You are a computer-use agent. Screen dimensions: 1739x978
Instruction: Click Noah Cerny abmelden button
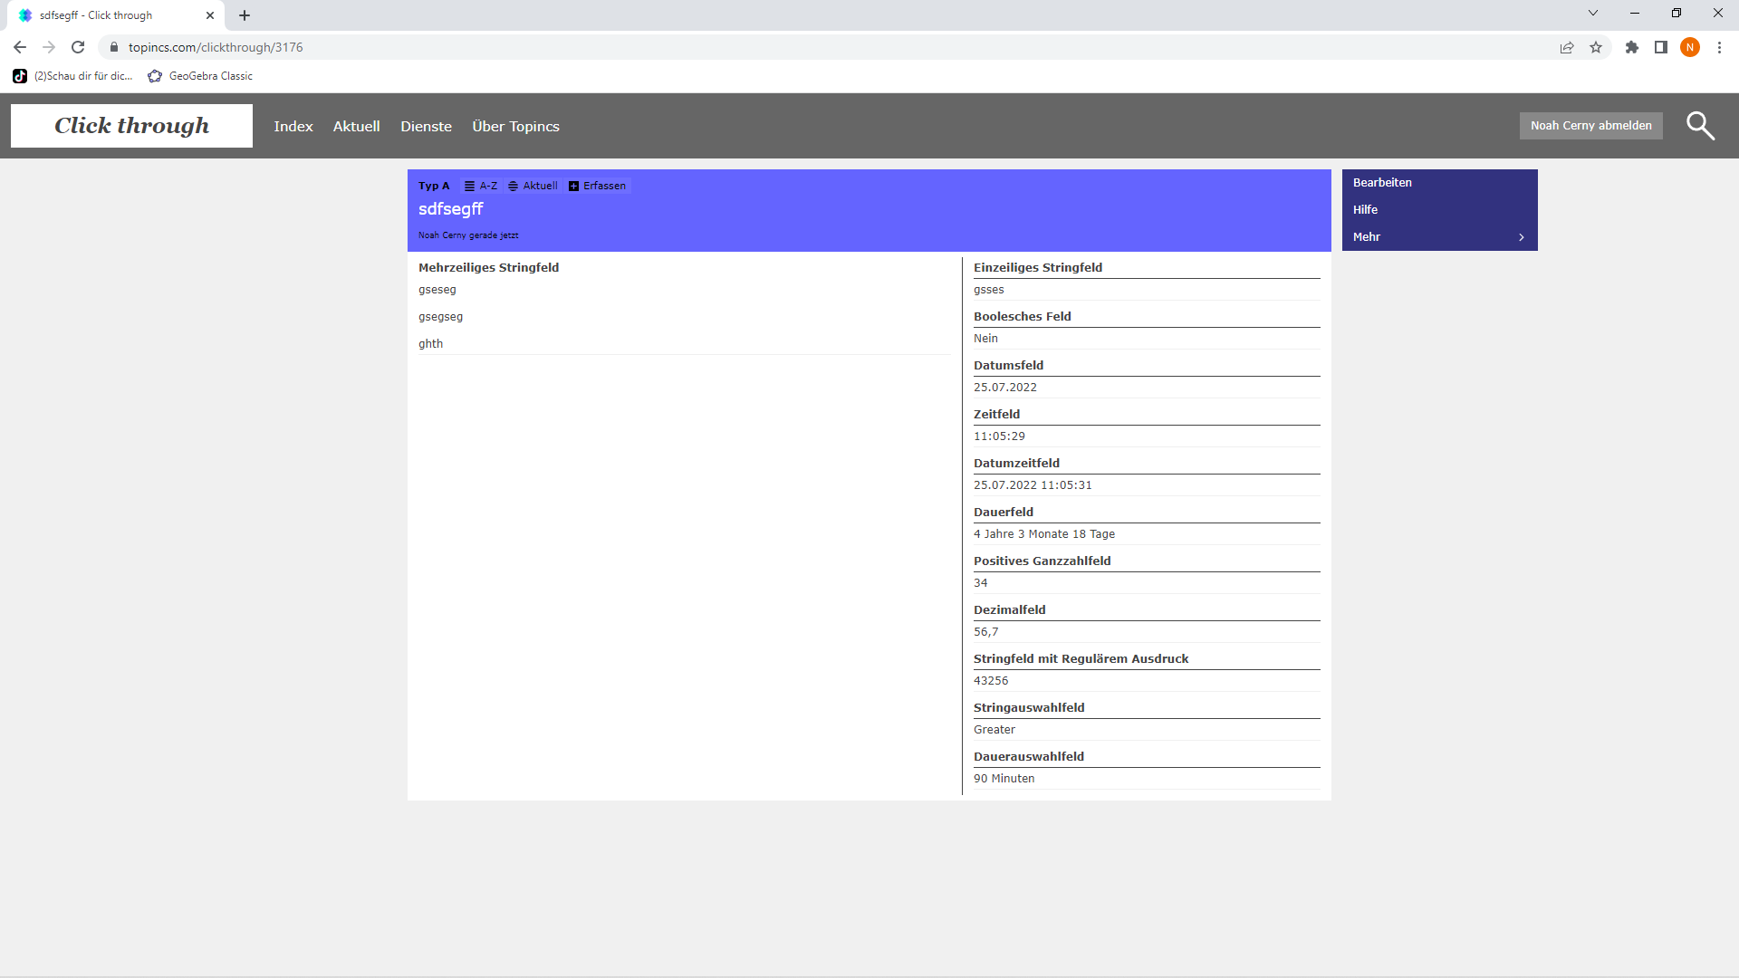1590,126
